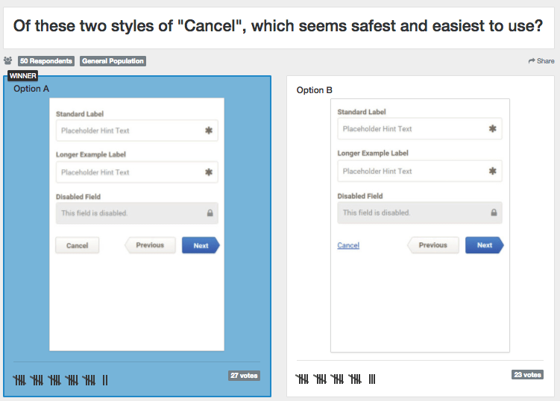Focus Option B Longer Example Label text field

click(x=420, y=171)
